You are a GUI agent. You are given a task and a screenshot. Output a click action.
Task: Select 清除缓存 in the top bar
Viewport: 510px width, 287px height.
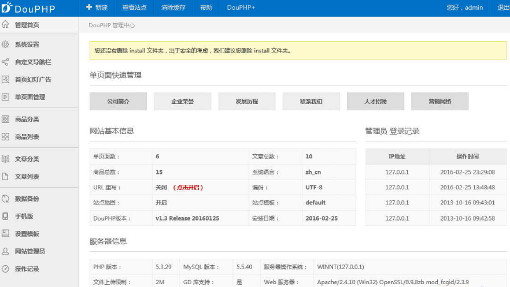click(x=173, y=8)
